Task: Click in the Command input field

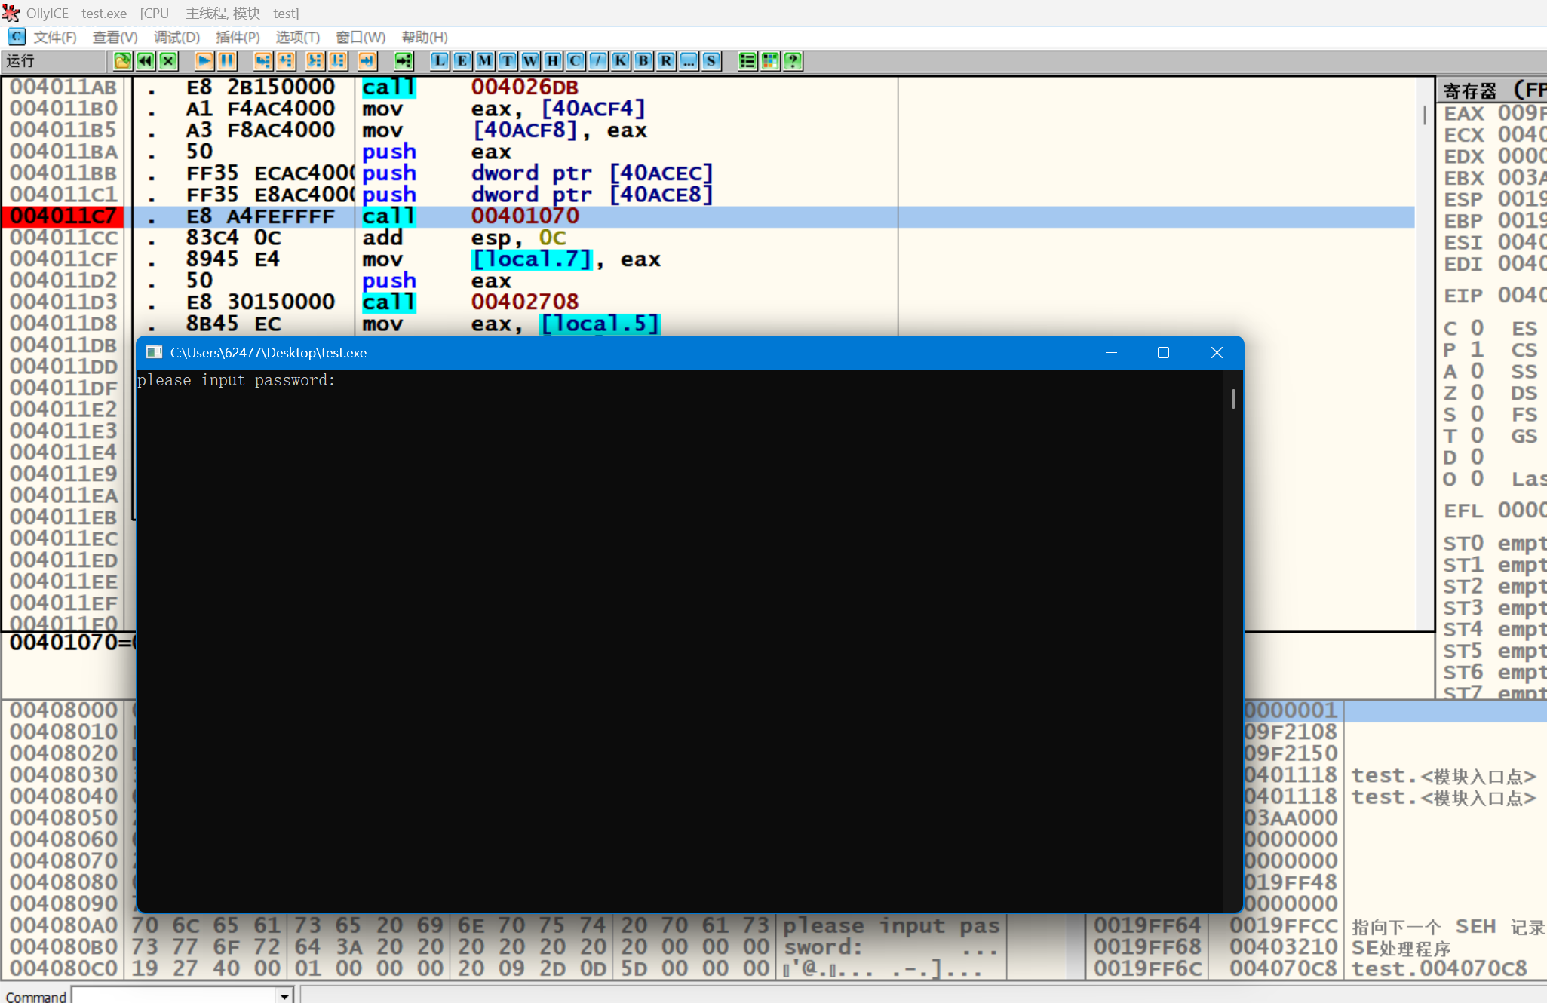Action: 173,995
